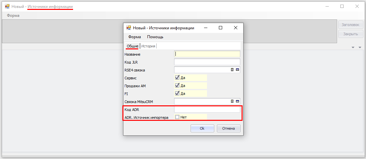Click the card icon in RSE4 связка field
The width and height of the screenshot is (366, 159).
click(x=237, y=70)
